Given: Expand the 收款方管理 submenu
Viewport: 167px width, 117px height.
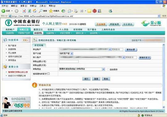Looking at the screenshot, I should (66, 33).
